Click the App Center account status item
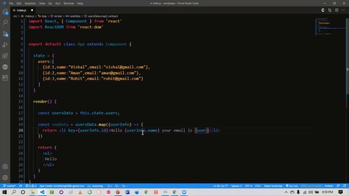The image size is (349, 196). pyautogui.click(x=62, y=186)
